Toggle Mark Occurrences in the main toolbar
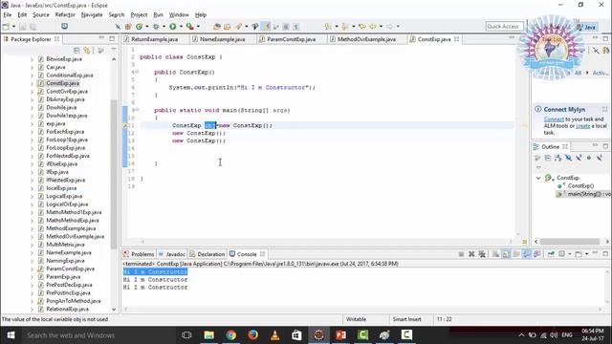The height and width of the screenshot is (344, 612). click(x=266, y=27)
